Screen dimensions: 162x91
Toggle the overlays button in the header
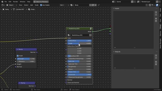(157, 5)
